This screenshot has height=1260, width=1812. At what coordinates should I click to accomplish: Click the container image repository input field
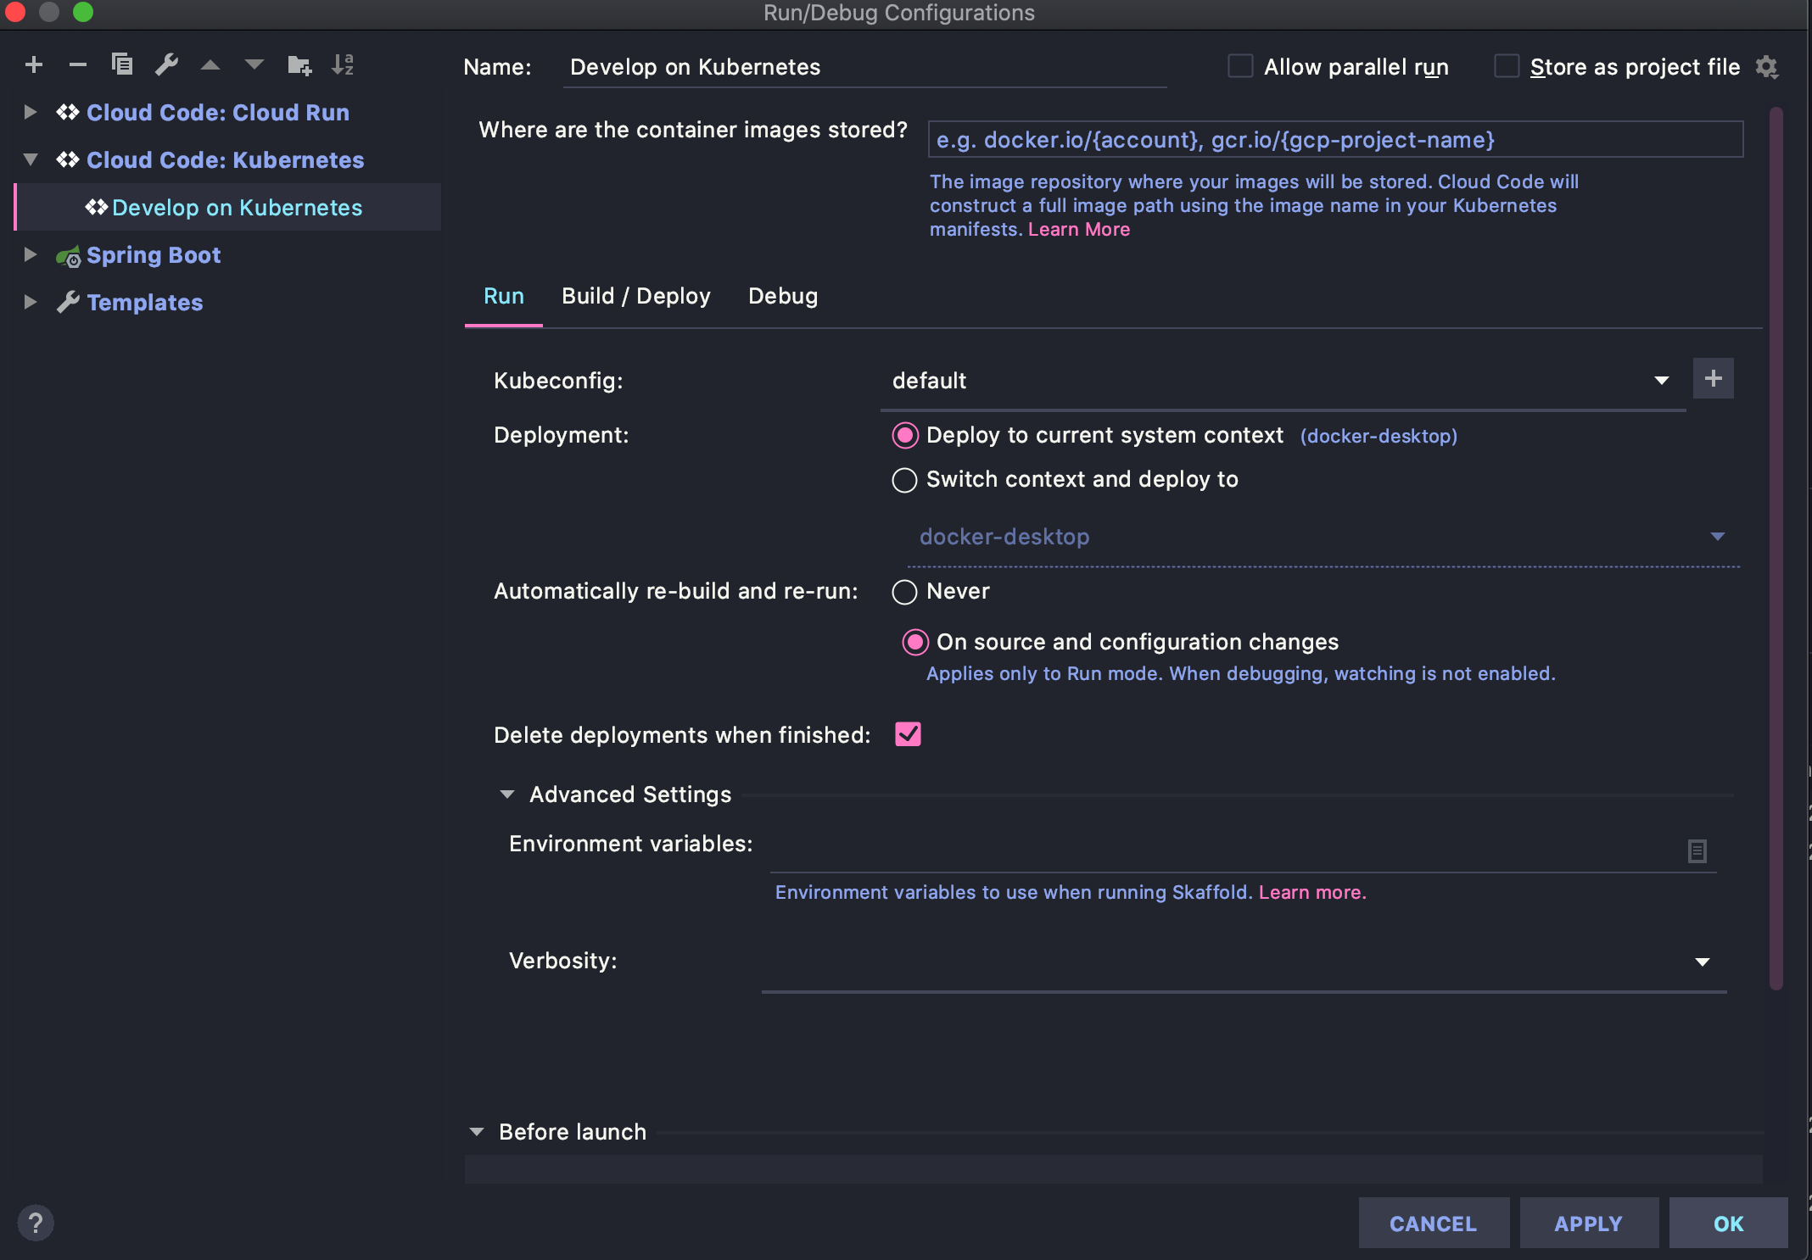click(x=1335, y=140)
